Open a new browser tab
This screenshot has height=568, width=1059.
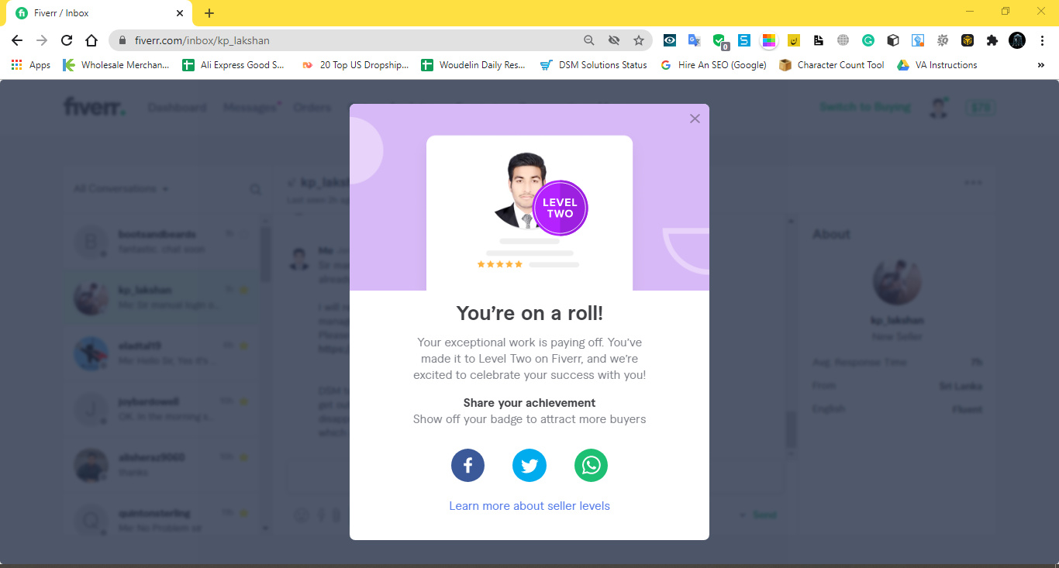[x=209, y=13]
